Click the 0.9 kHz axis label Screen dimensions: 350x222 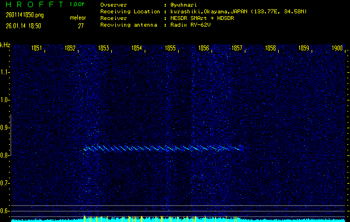coord(4,128)
